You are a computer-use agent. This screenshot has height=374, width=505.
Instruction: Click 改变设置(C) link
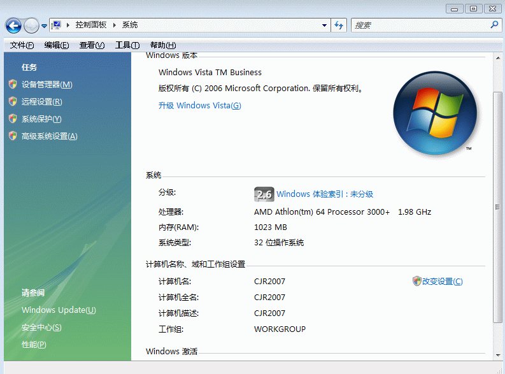442,281
